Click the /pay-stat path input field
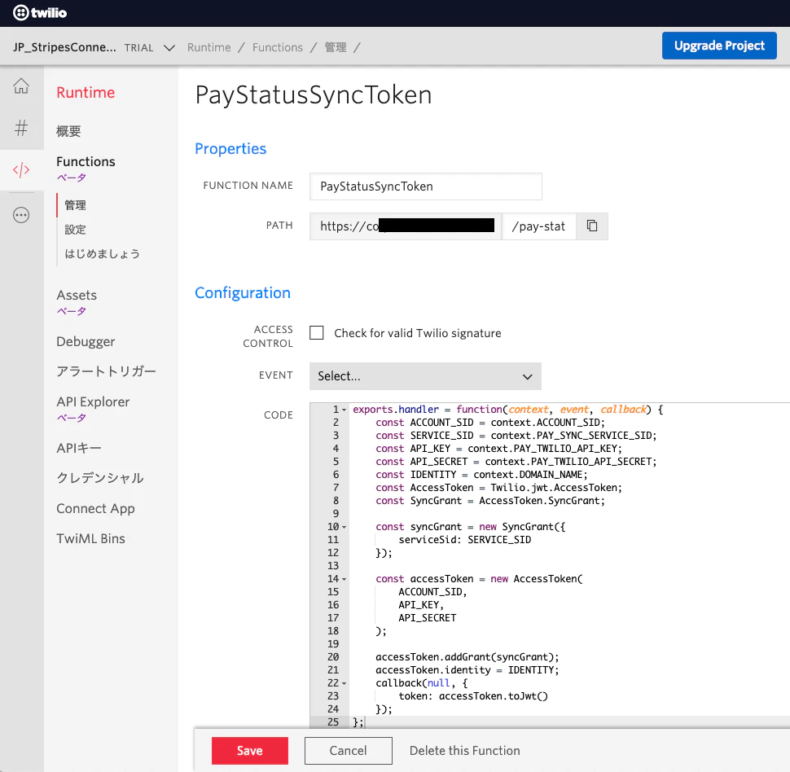 [538, 226]
